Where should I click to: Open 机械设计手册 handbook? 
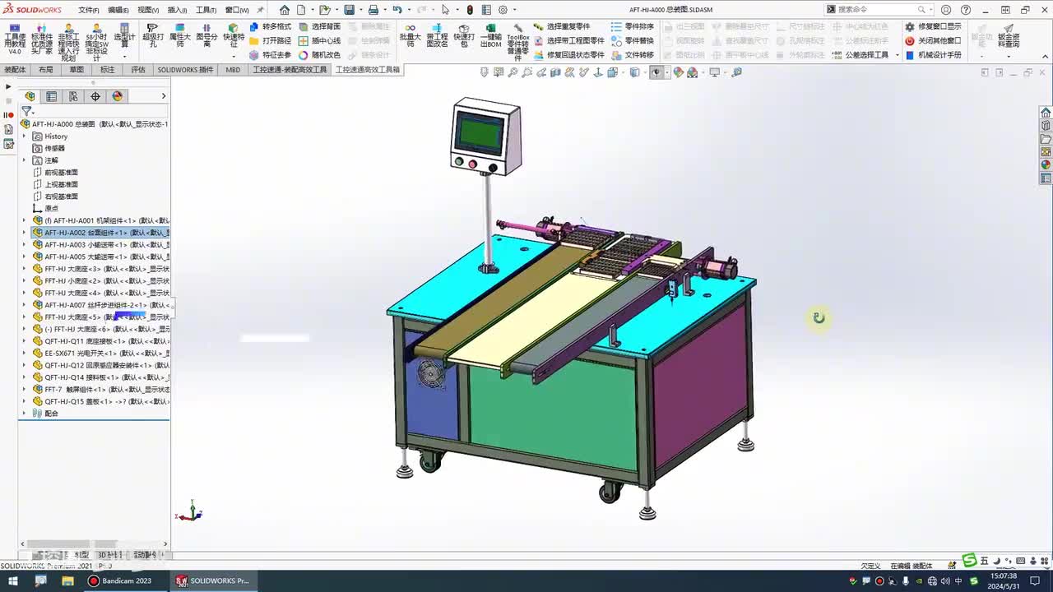933,55
